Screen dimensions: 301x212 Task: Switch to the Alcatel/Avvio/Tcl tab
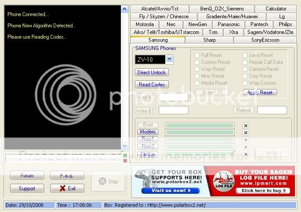click(x=160, y=9)
